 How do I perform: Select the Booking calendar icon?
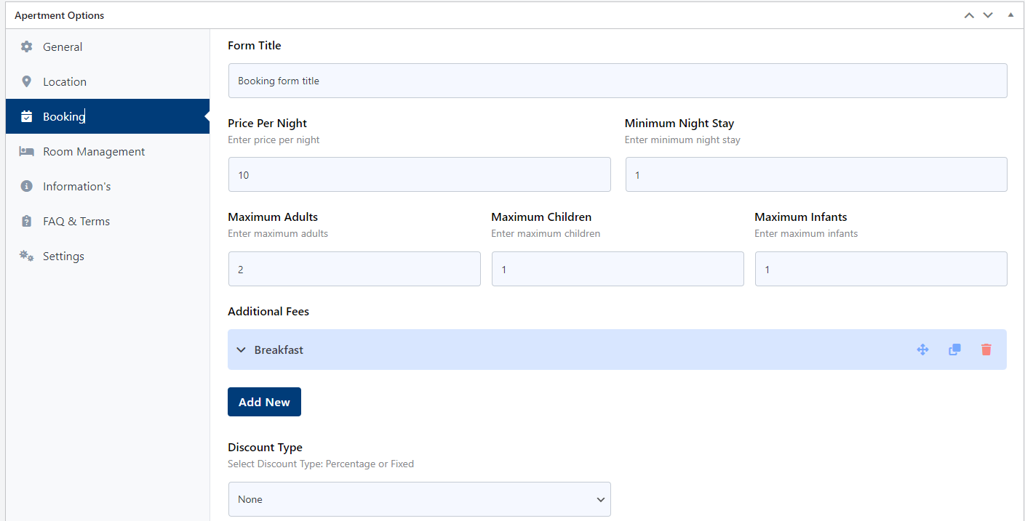tap(26, 116)
